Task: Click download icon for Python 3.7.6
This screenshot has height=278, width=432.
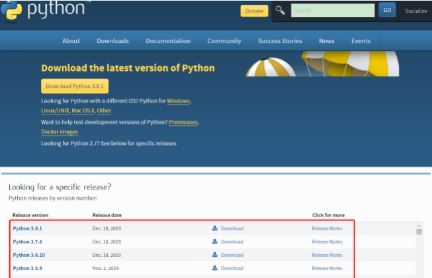Action: (x=215, y=242)
